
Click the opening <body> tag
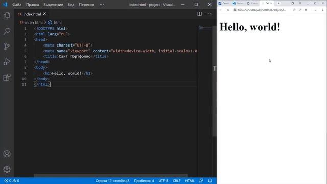point(41,67)
